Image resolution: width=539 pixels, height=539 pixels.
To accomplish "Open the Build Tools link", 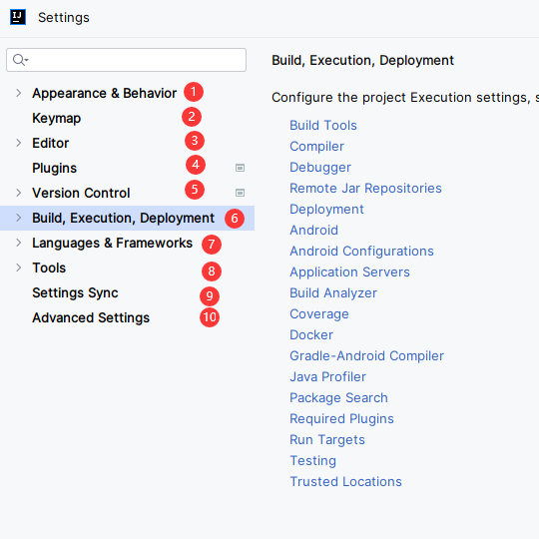I will click(x=323, y=125).
